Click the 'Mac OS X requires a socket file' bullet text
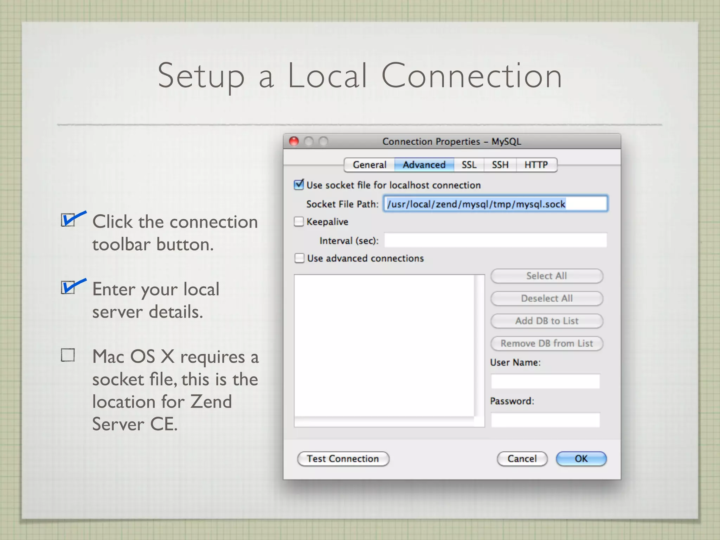The height and width of the screenshot is (540, 720). pos(175,390)
